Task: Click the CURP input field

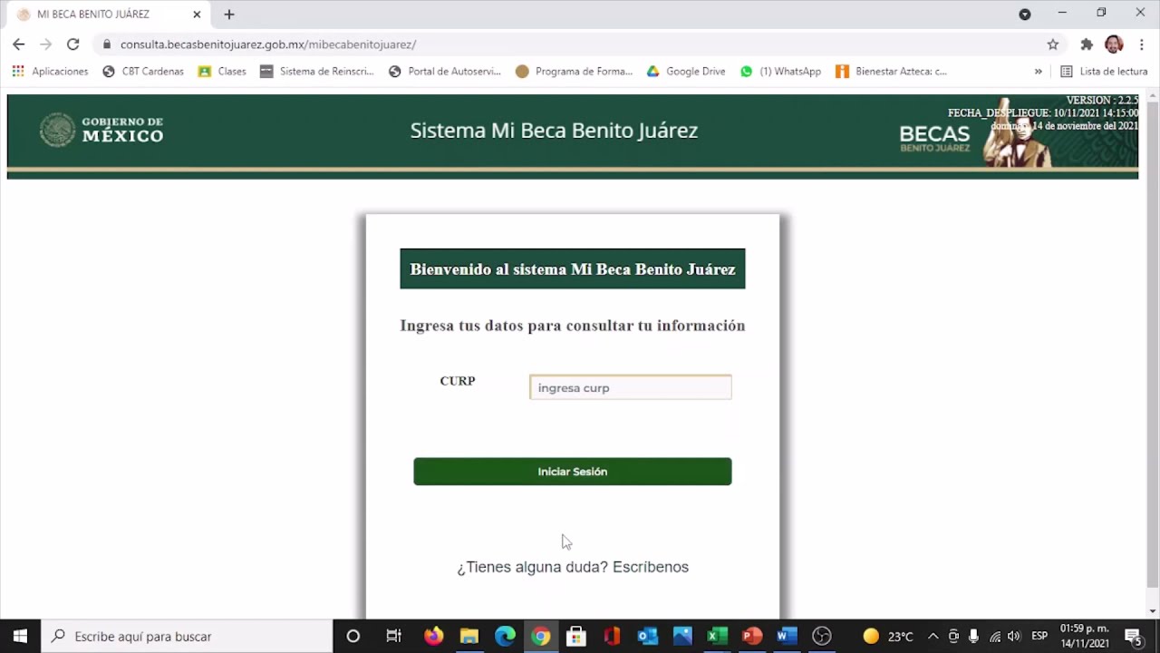Action: tap(630, 387)
